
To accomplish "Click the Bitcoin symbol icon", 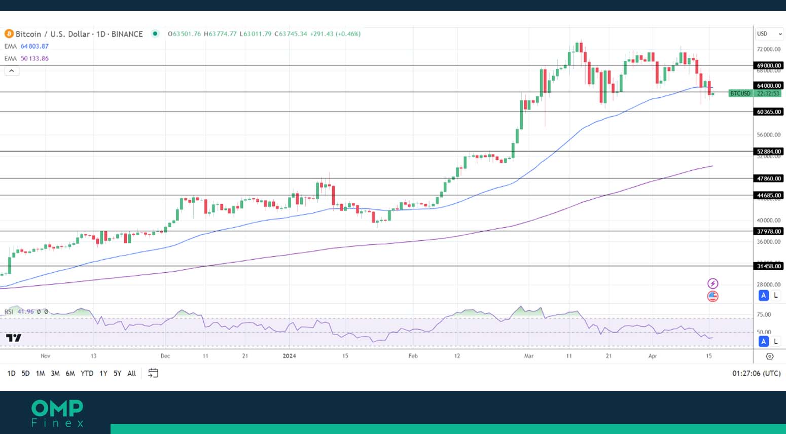I will pos(9,34).
